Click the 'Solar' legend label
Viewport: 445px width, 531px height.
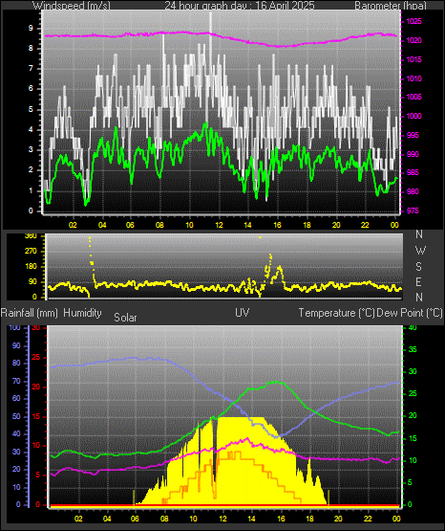[125, 318]
